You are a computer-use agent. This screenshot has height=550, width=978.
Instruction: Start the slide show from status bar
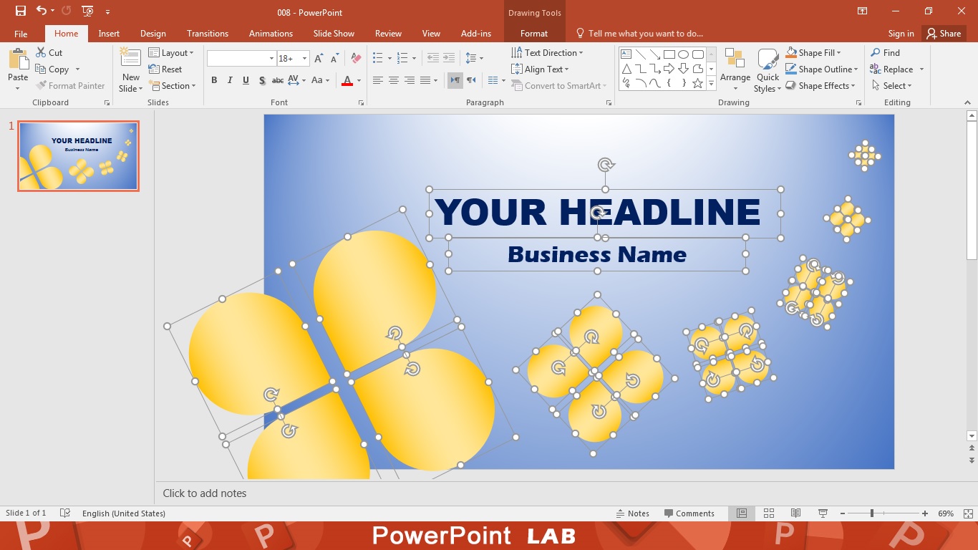[x=823, y=513]
